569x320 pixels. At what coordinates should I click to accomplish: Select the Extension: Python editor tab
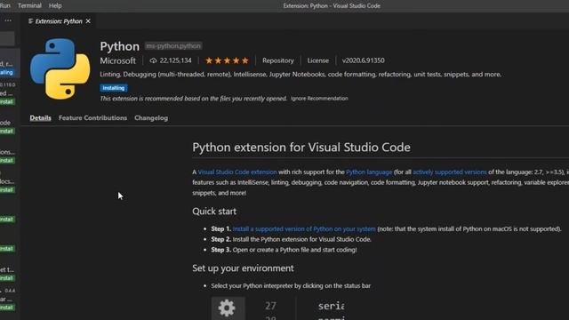pyautogui.click(x=59, y=21)
